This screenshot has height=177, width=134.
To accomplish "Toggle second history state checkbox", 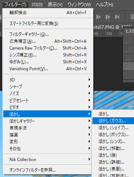I will tap(127, 50).
